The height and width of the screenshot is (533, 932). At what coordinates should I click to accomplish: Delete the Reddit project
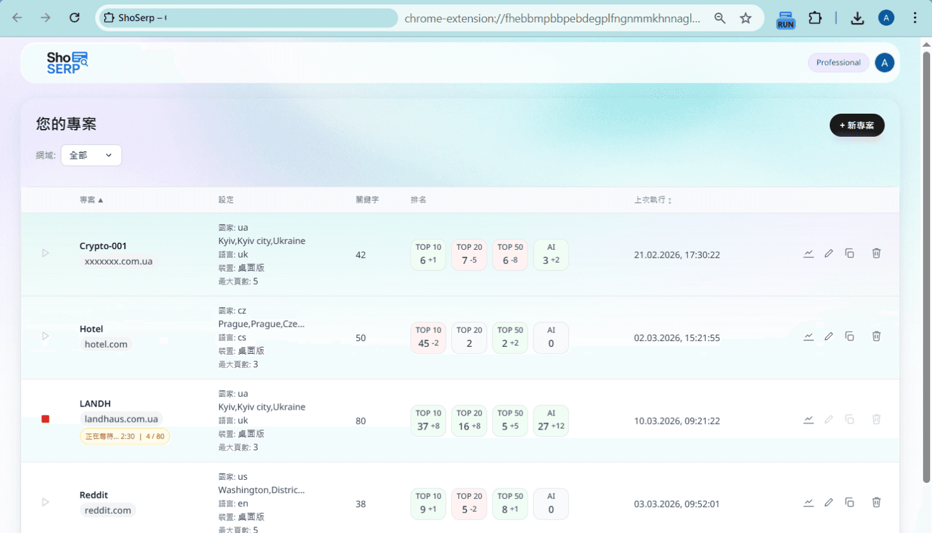[x=876, y=502]
